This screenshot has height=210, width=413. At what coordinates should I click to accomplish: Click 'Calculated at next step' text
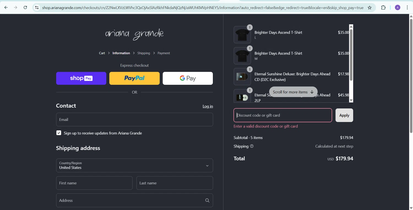[334, 146]
